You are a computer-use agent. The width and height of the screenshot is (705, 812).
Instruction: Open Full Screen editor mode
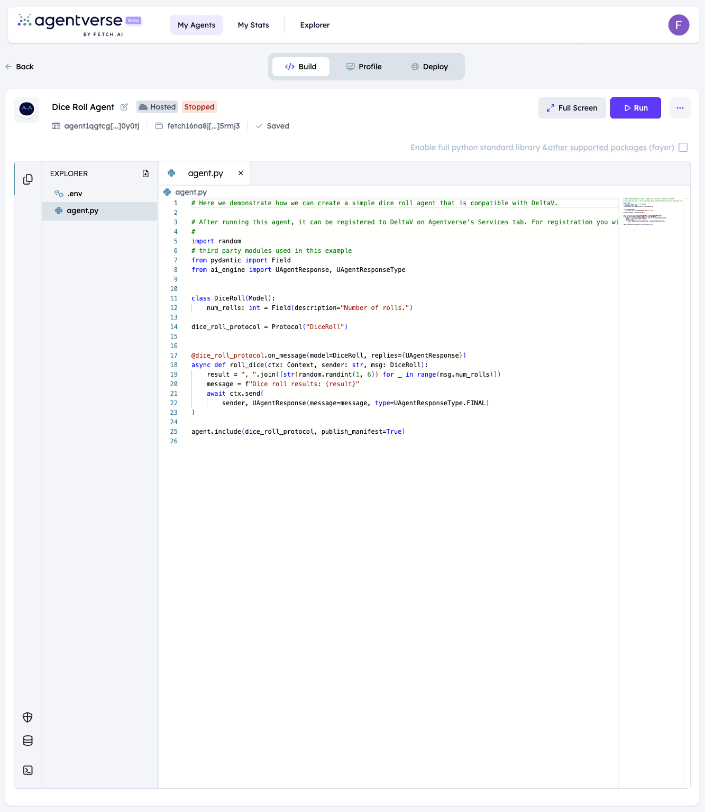tap(572, 108)
